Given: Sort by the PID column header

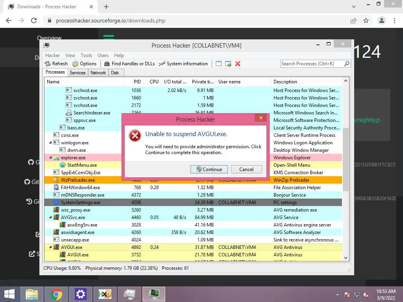Looking at the screenshot, I should pos(133,82).
